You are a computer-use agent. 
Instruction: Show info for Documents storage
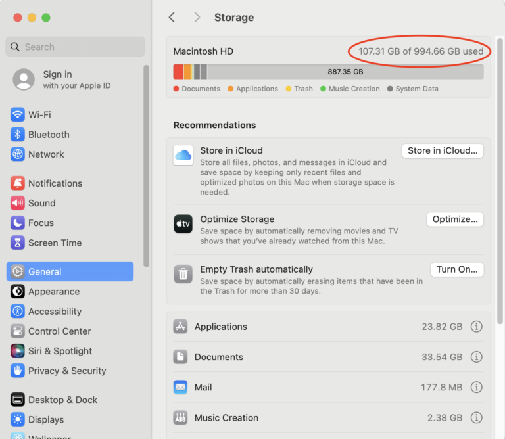click(x=477, y=357)
